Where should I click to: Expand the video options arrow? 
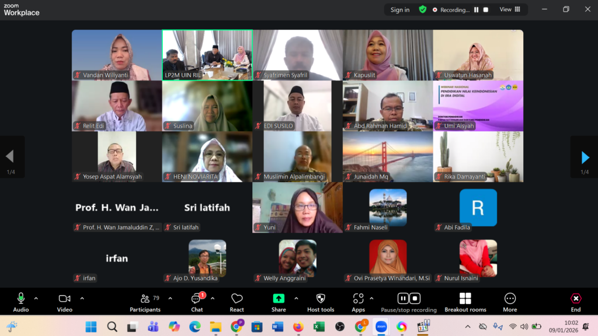coord(82,299)
